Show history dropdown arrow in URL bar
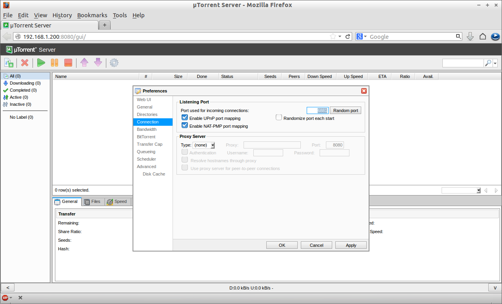Viewport: 502px width, 304px height. [340, 36]
